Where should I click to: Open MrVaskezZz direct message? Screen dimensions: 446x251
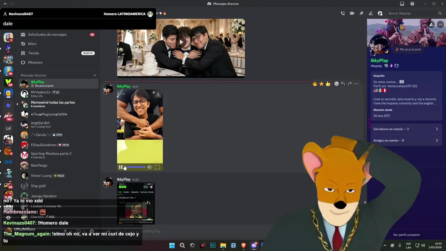(x=59, y=94)
